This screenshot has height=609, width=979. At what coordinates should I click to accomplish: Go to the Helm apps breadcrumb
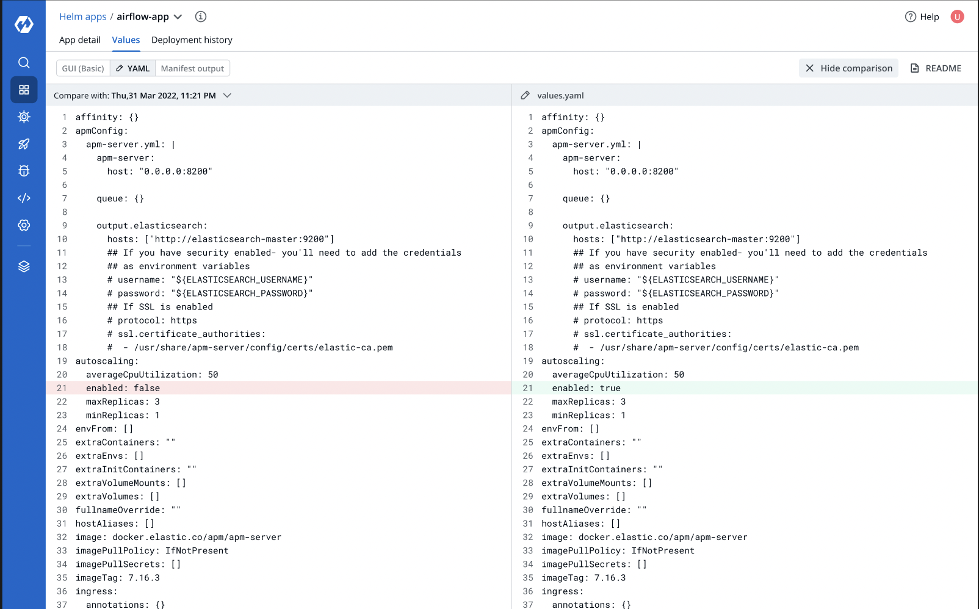pos(83,16)
